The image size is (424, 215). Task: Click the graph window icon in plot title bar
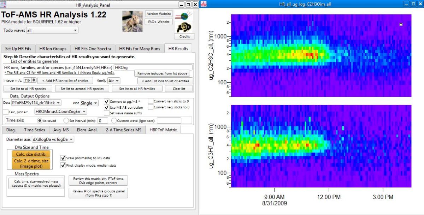(204, 4)
